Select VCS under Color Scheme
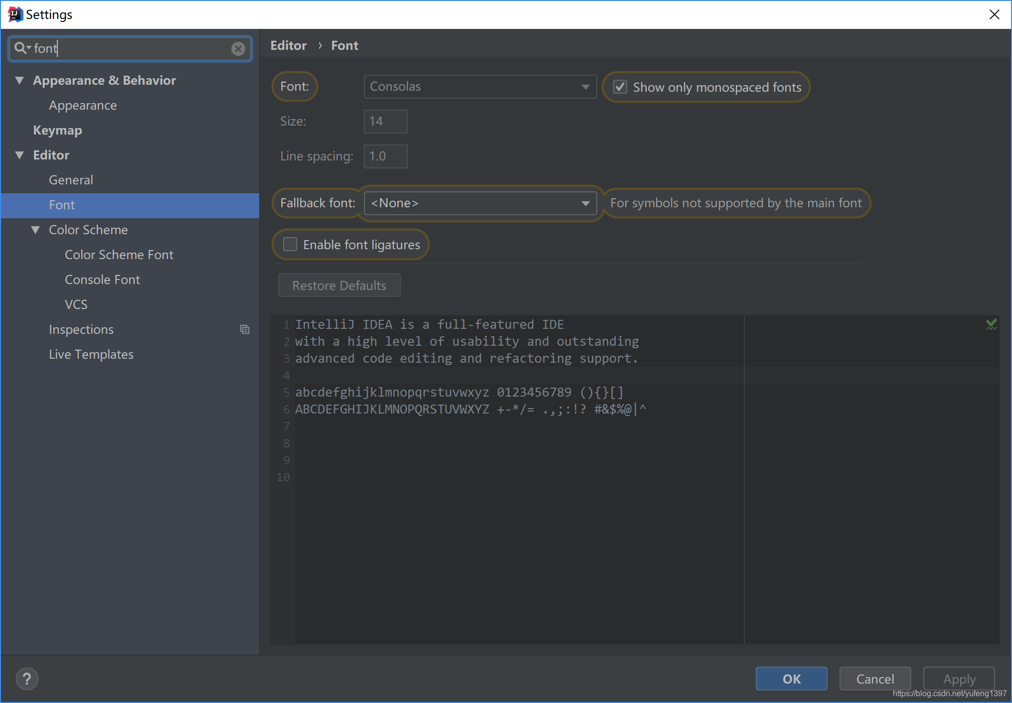 click(x=76, y=304)
